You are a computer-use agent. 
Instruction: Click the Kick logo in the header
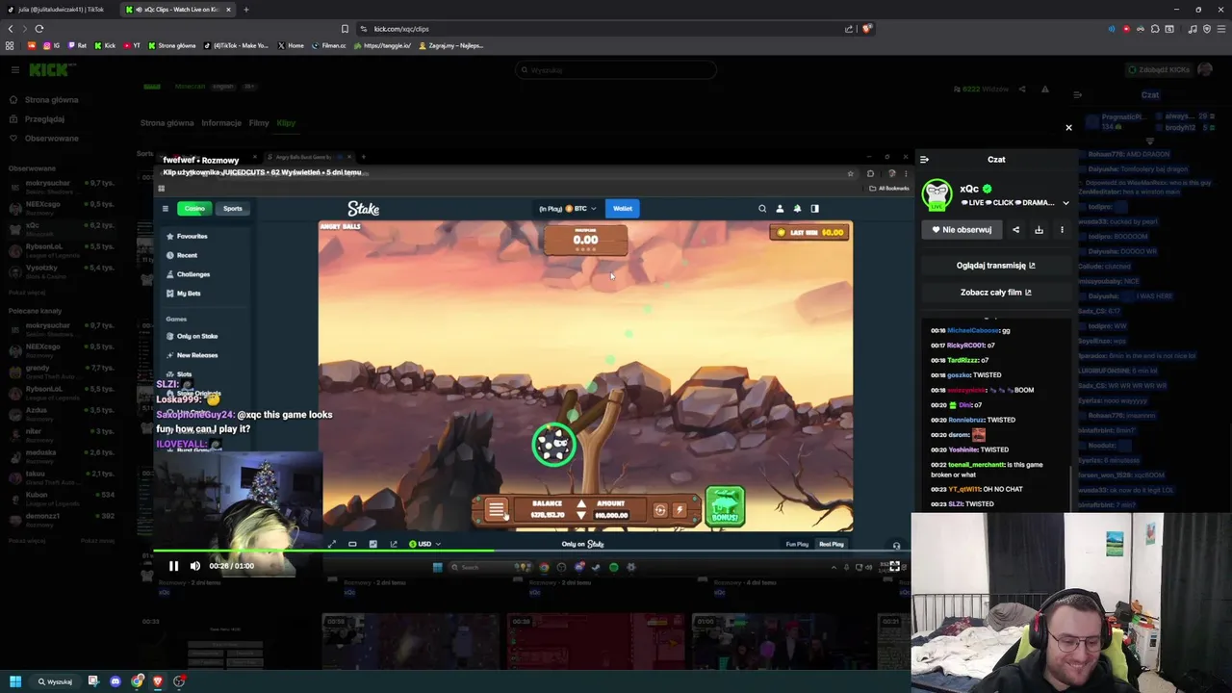48,70
